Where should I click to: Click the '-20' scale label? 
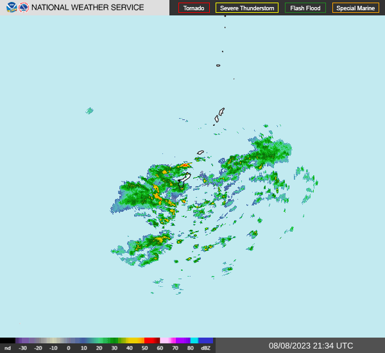coord(38,348)
